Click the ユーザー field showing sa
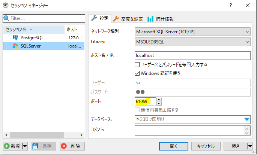Viewport: 257px width, 155px height. click(192, 83)
